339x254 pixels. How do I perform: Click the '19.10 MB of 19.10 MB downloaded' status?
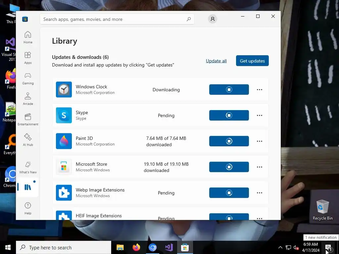click(x=166, y=167)
